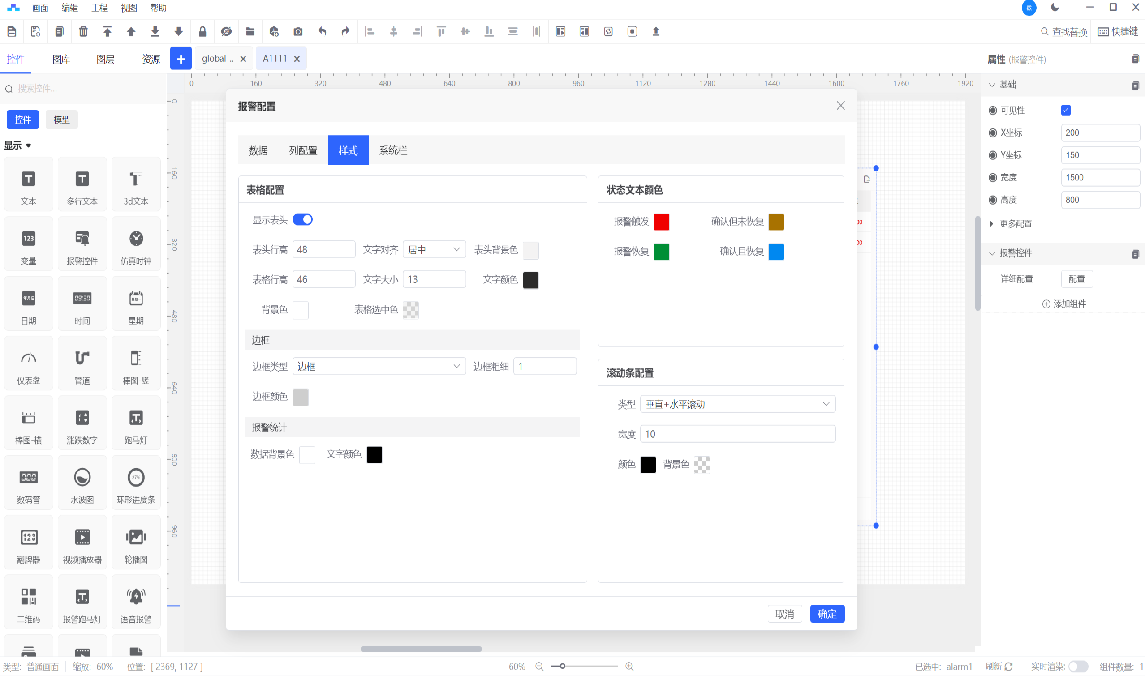1145x676 pixels.
Task: Switch to the 列配置 tab
Action: click(x=303, y=150)
